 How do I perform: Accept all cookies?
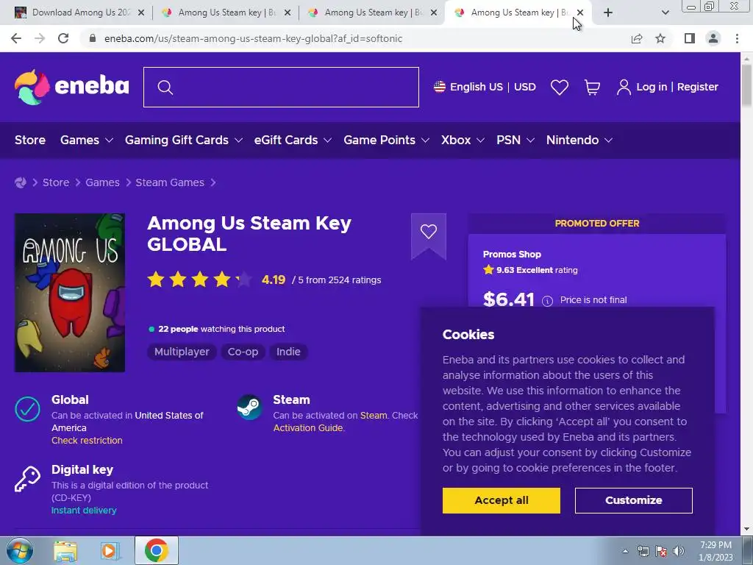(502, 500)
